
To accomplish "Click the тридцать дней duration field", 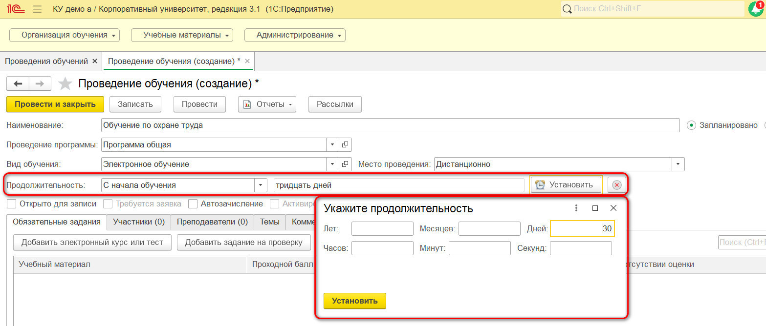I will (x=399, y=185).
